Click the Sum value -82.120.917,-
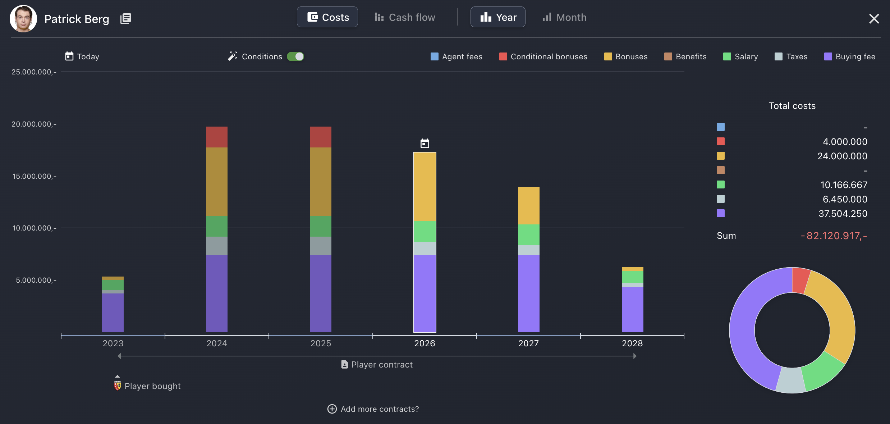This screenshot has height=424, width=890. pos(834,236)
